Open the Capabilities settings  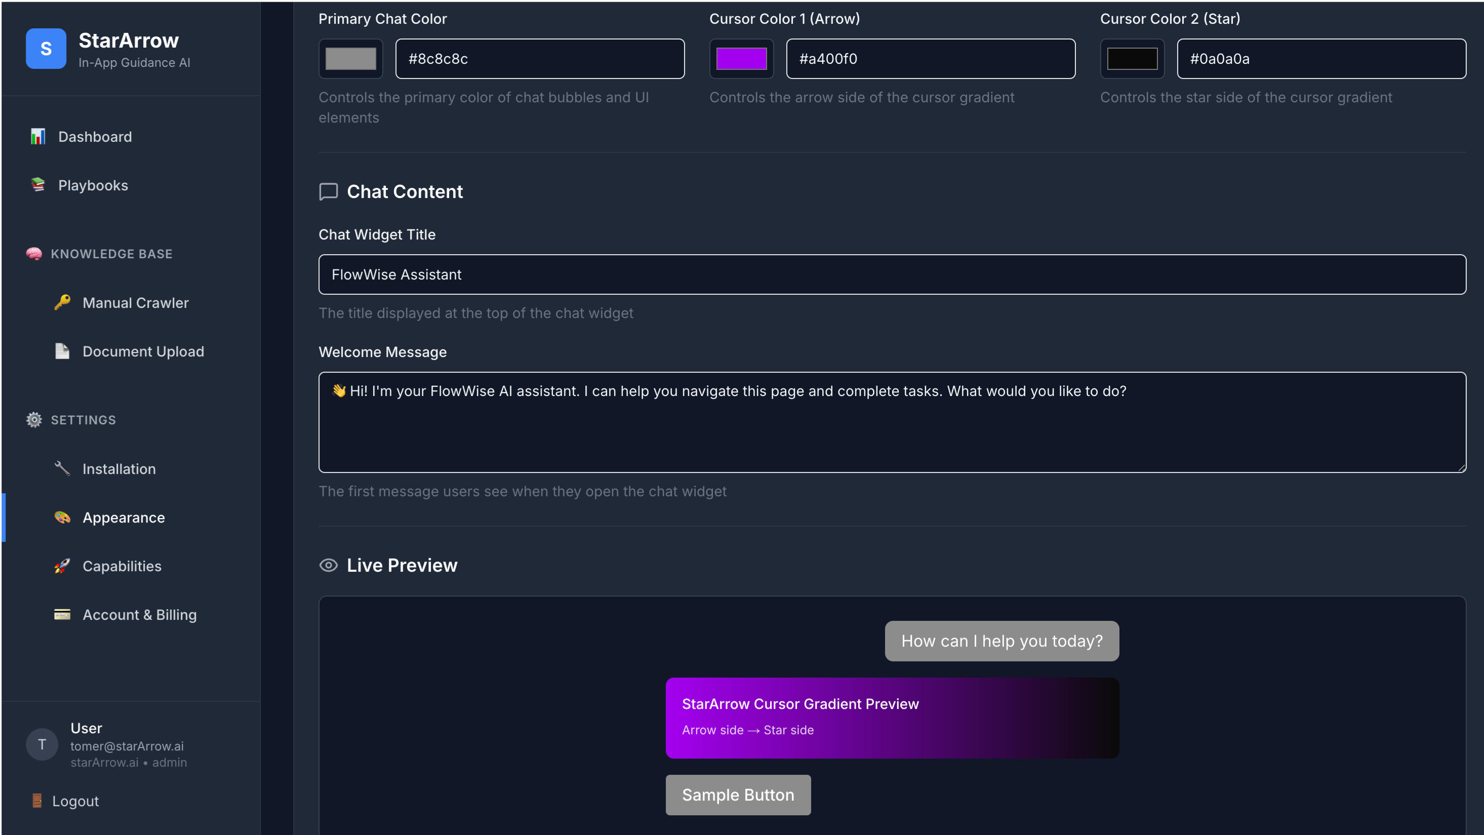click(x=122, y=566)
